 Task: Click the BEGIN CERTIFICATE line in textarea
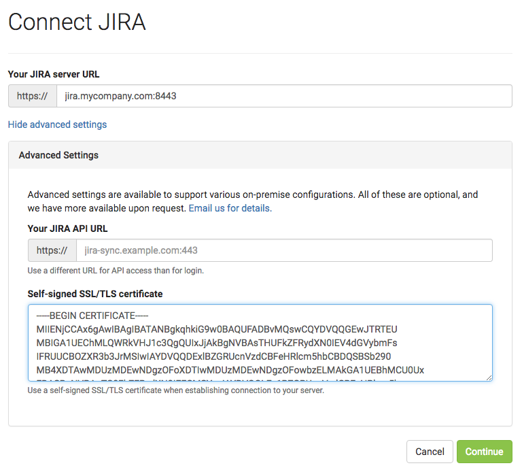click(92, 316)
